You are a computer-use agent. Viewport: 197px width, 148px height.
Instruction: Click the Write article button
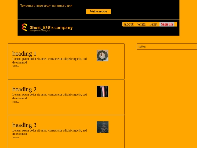click(98, 11)
